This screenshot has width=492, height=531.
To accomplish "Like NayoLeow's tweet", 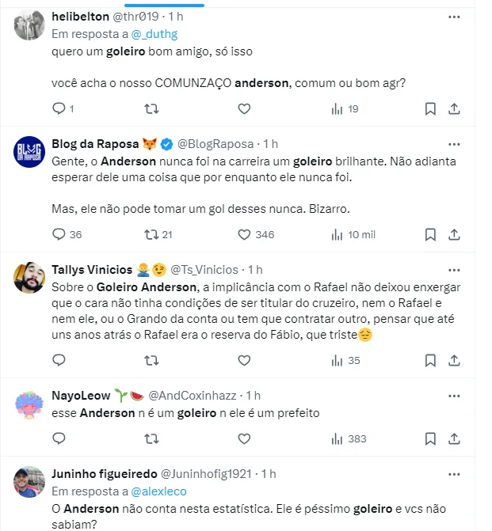I will [x=246, y=438].
